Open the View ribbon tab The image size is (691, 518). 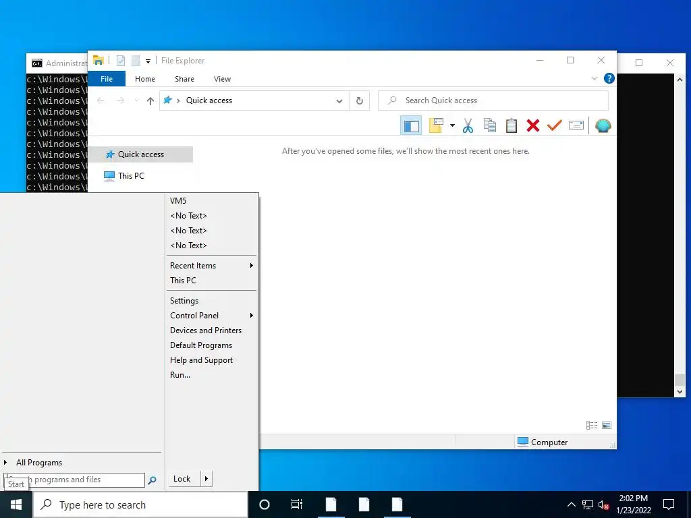[x=222, y=79]
